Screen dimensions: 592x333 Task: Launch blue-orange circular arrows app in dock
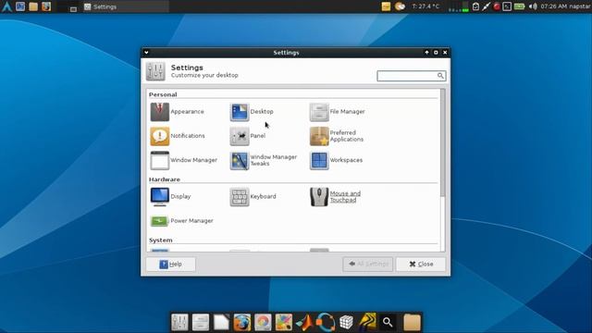click(325, 323)
